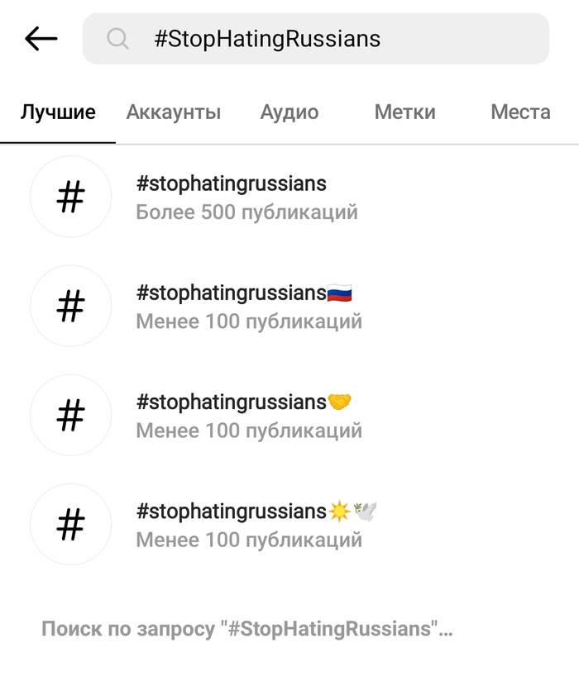Open the #stophatingrussians🤝 hashtag result
579x700 pixels.
click(244, 402)
